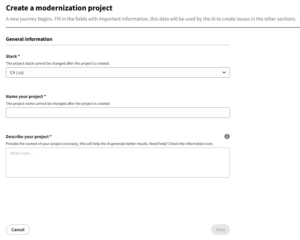
Task: Click the project name cannot be changed hint
Action: [x=58, y=104]
